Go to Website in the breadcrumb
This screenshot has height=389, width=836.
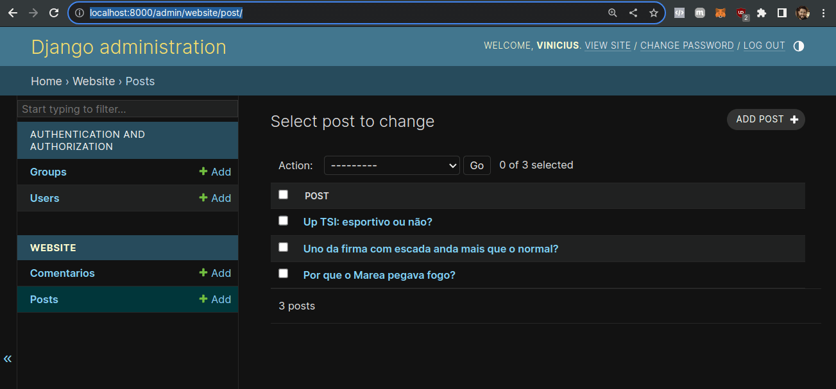coord(94,81)
